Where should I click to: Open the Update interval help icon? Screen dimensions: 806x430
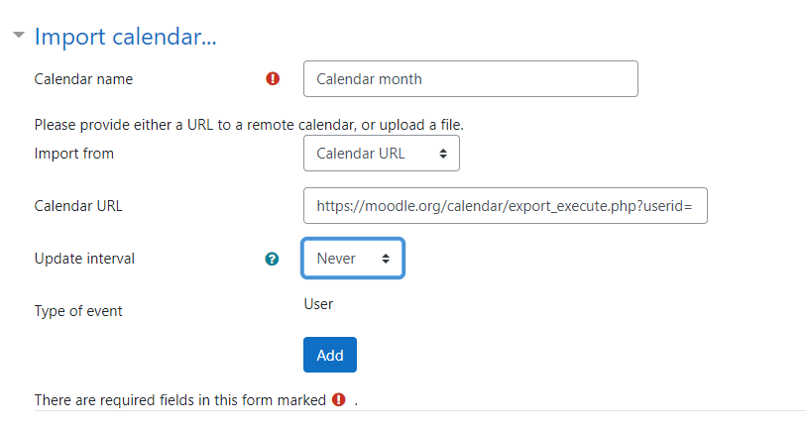[x=272, y=259]
